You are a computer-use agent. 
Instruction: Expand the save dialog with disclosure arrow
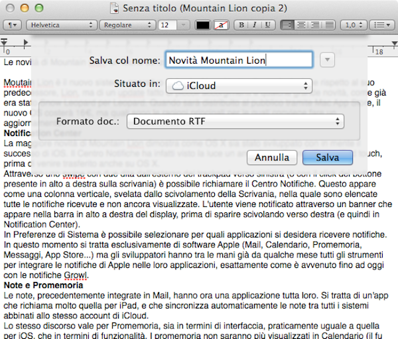click(x=327, y=60)
